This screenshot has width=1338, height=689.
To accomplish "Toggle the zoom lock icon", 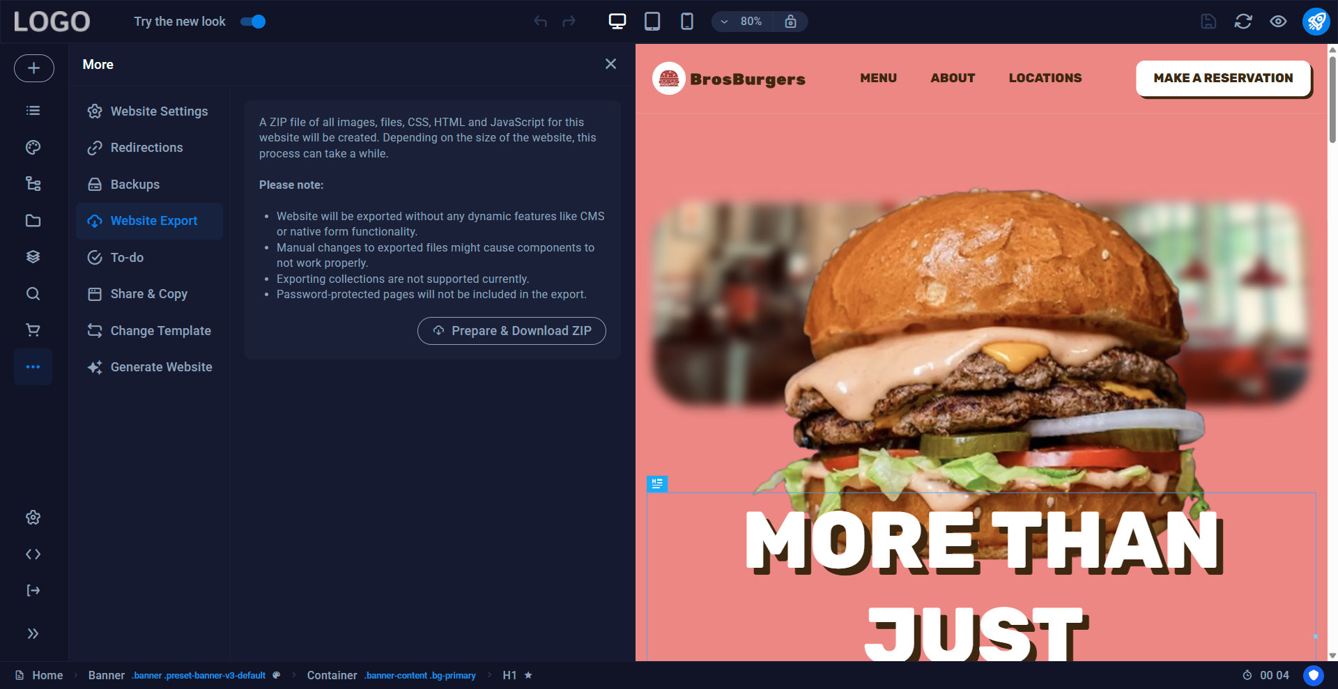I will [x=790, y=22].
